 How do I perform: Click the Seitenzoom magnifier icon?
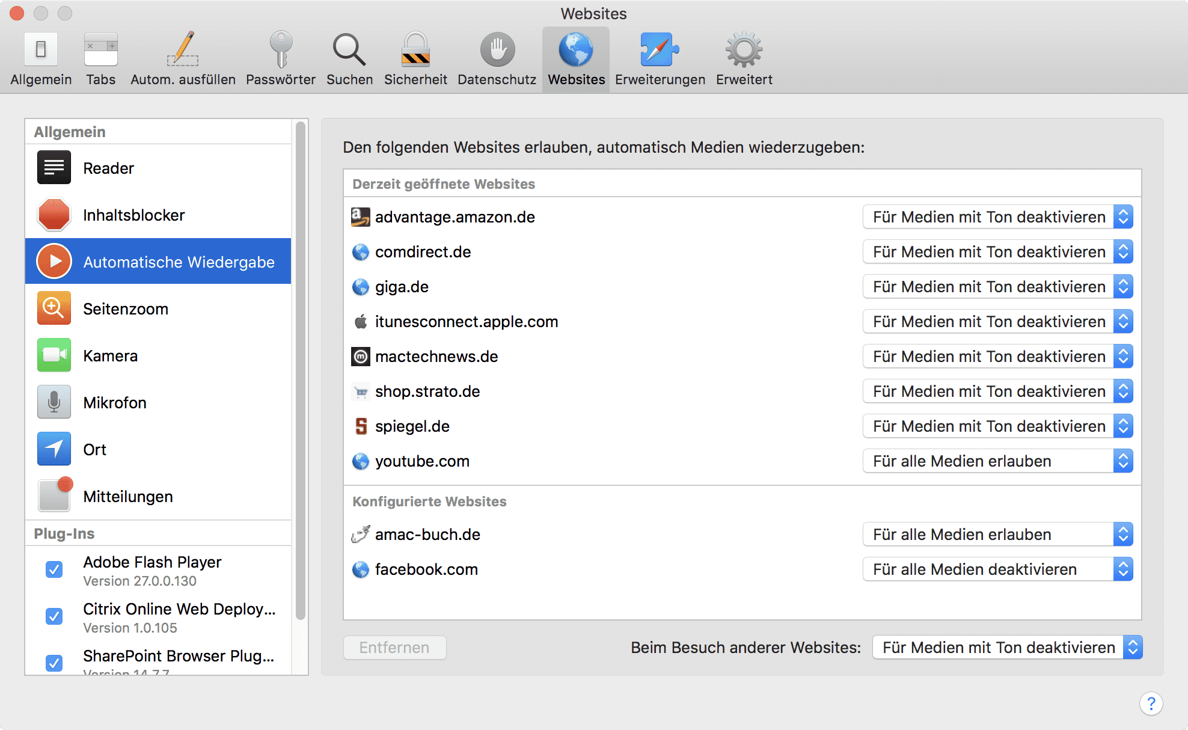pos(54,308)
